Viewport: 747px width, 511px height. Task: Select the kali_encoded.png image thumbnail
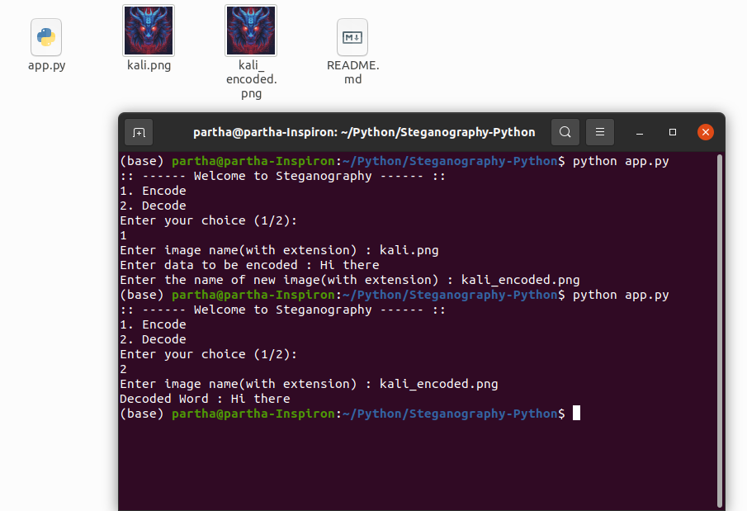[251, 31]
